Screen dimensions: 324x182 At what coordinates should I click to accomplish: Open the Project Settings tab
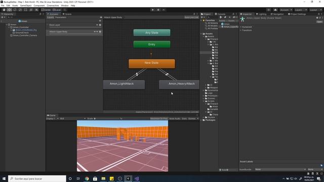(297, 14)
